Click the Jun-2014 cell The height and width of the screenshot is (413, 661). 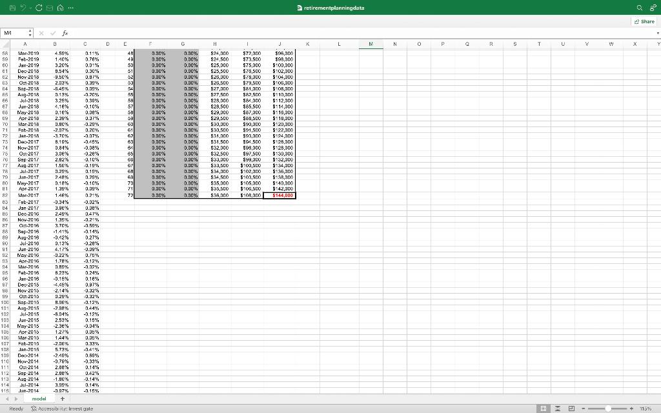(x=25, y=390)
